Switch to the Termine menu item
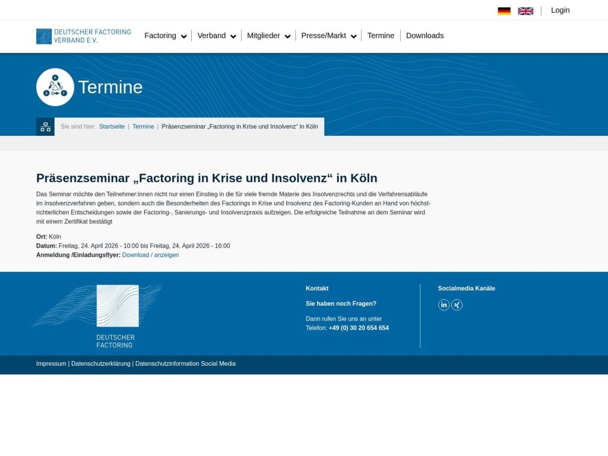This screenshot has width=608, height=456. tap(381, 36)
